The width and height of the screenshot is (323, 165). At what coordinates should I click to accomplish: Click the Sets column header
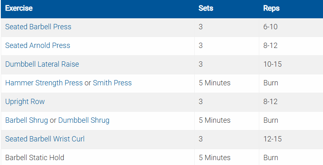point(206,8)
